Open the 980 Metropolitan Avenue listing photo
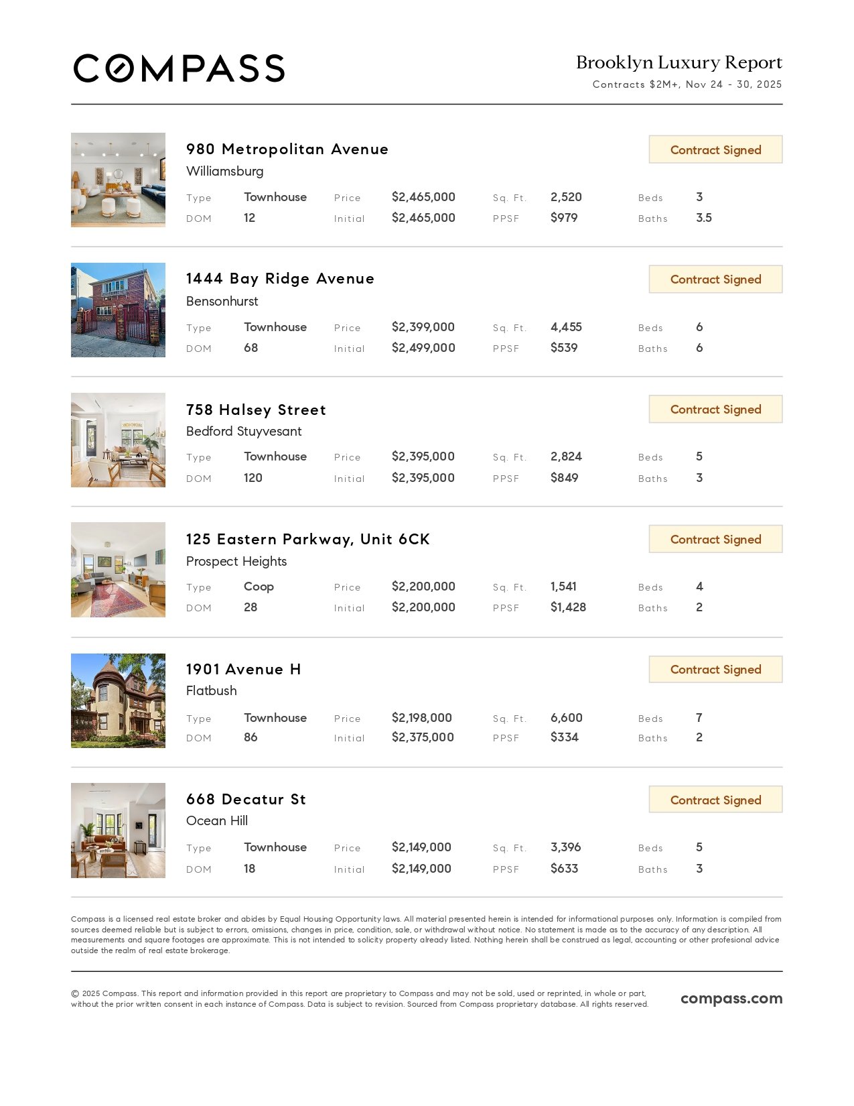 point(118,180)
